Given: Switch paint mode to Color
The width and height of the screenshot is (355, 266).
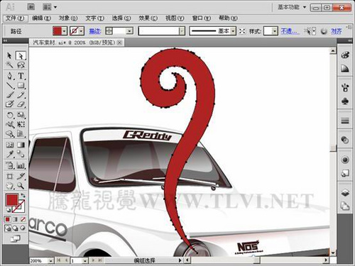Looking at the screenshot, I should coord(8,220).
